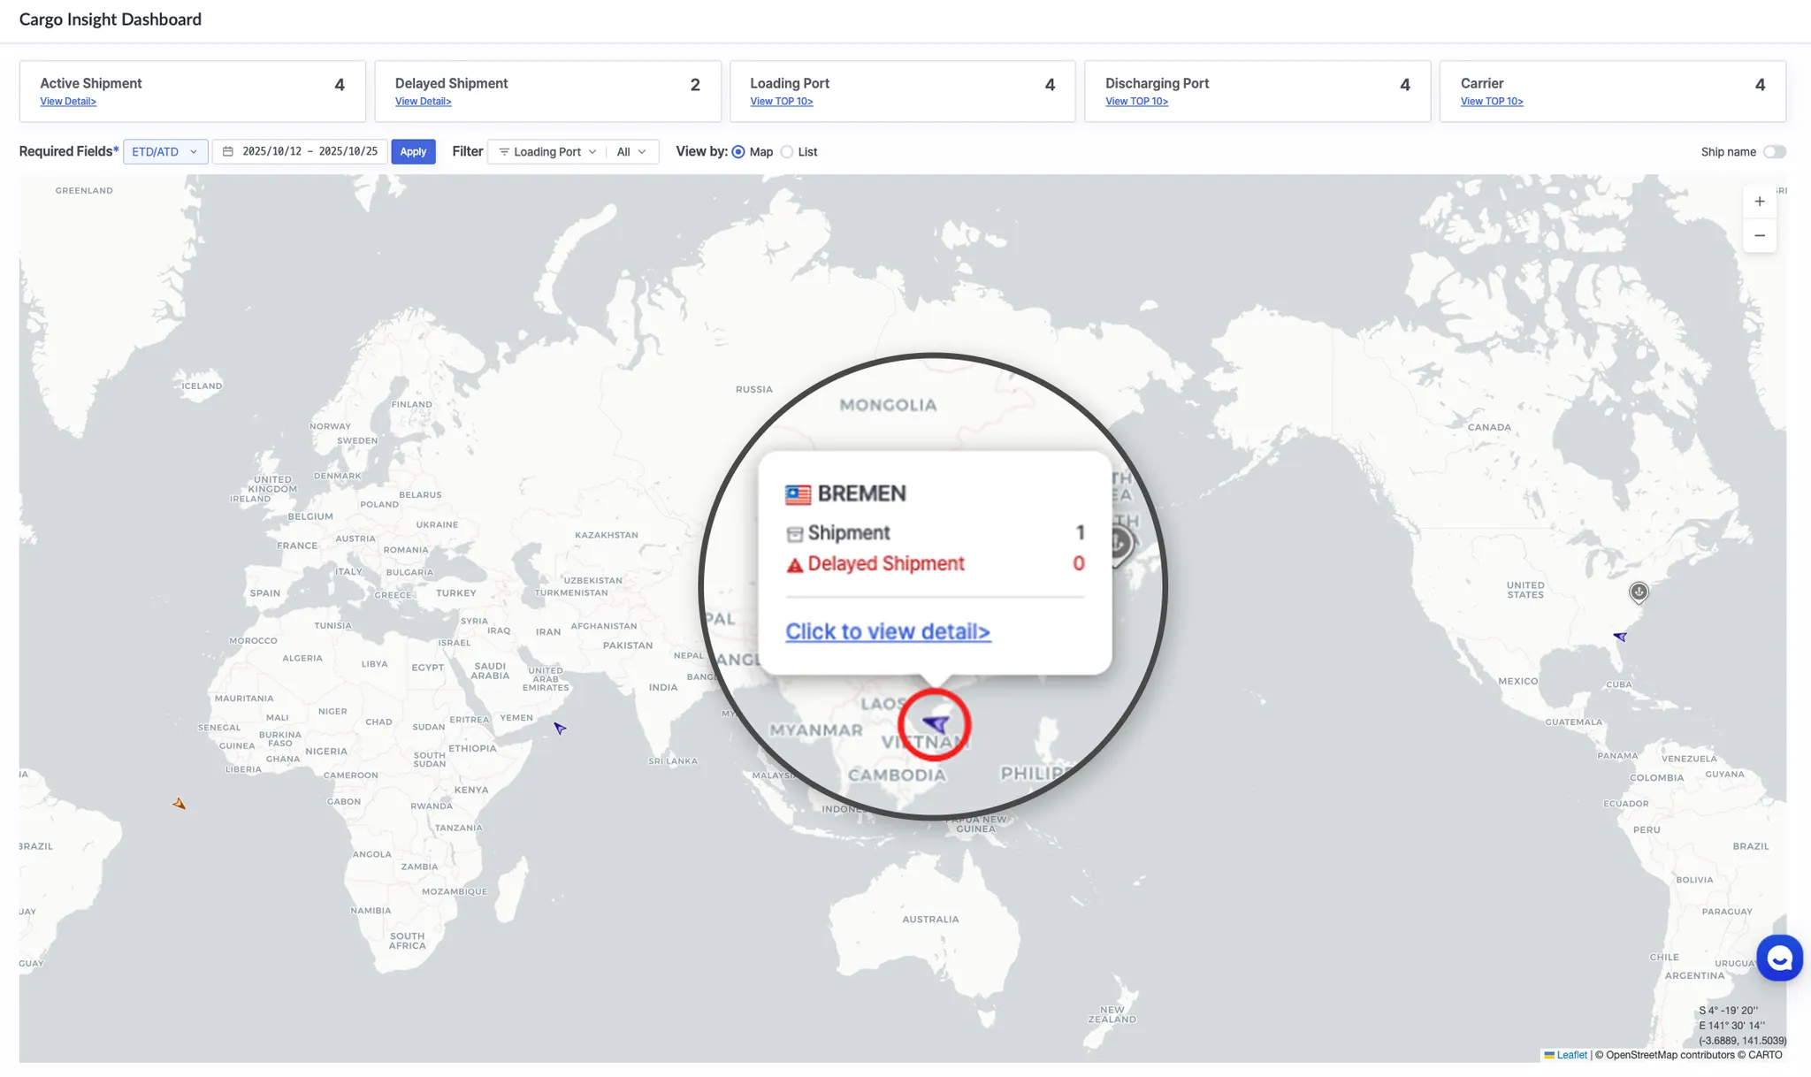Image resolution: width=1811 pixels, height=1077 pixels.
Task: Click the anchor port marker in United States
Action: click(x=1639, y=592)
